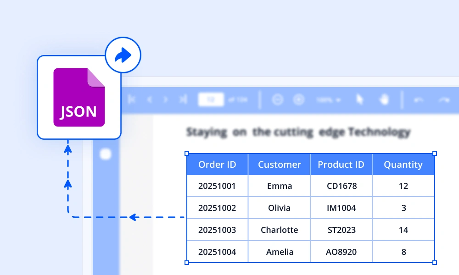Click the cell containing Charlotte
The width and height of the screenshot is (459, 275).
[279, 230]
